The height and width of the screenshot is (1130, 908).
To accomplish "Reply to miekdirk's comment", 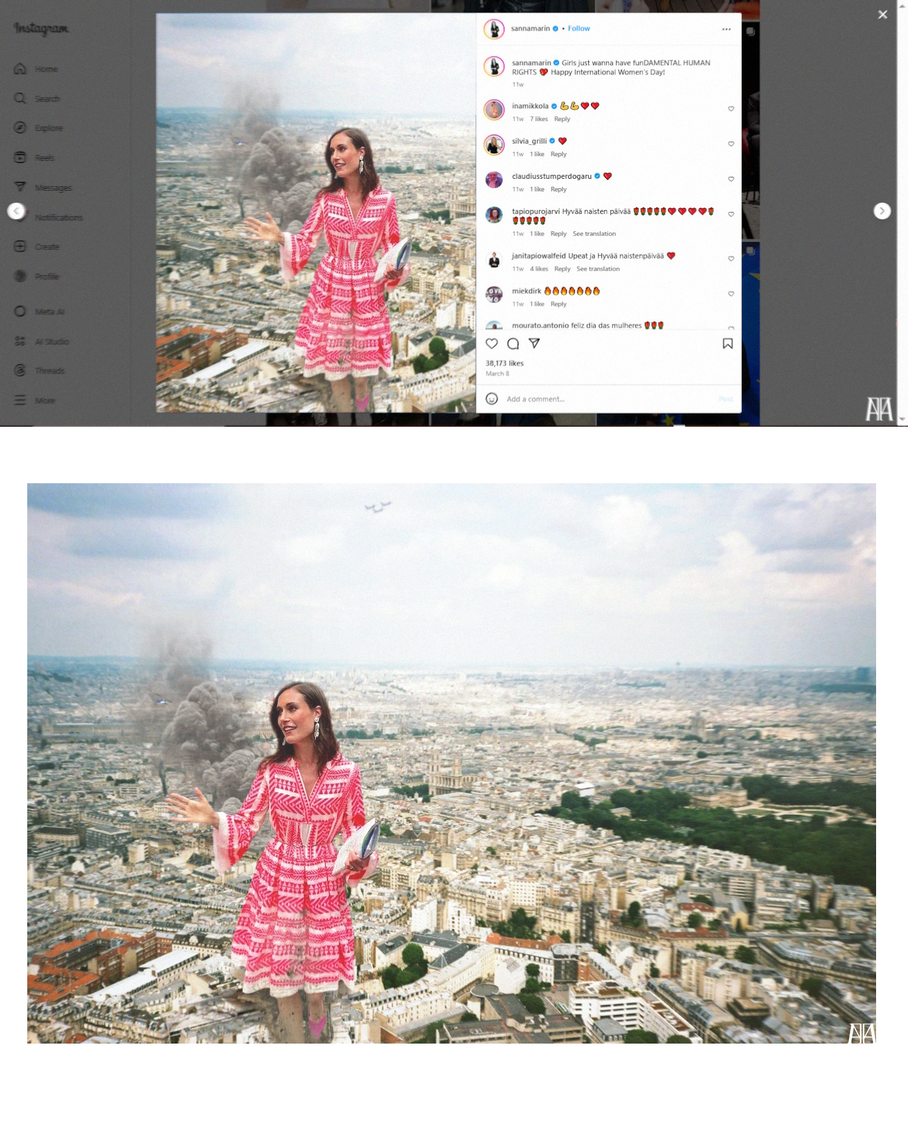I will click(558, 304).
